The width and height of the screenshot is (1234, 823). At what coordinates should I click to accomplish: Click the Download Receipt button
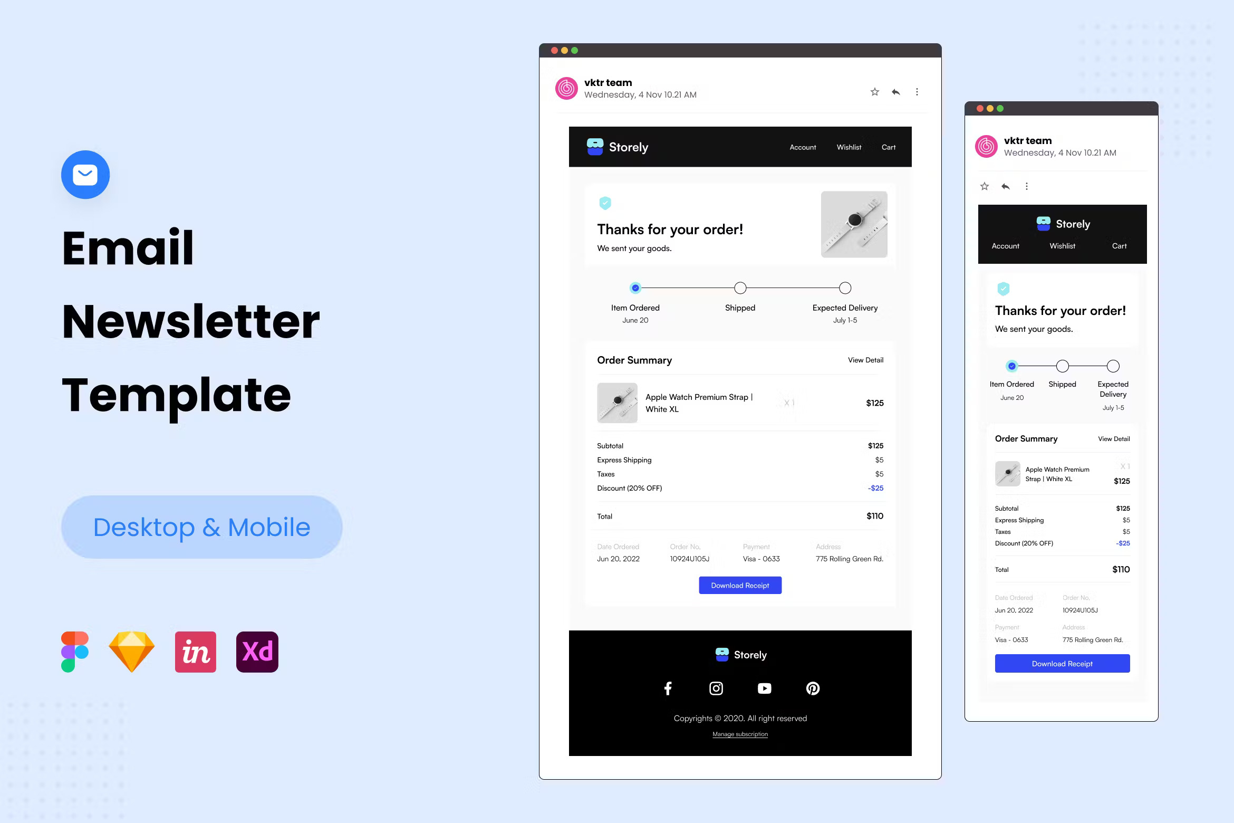click(740, 584)
